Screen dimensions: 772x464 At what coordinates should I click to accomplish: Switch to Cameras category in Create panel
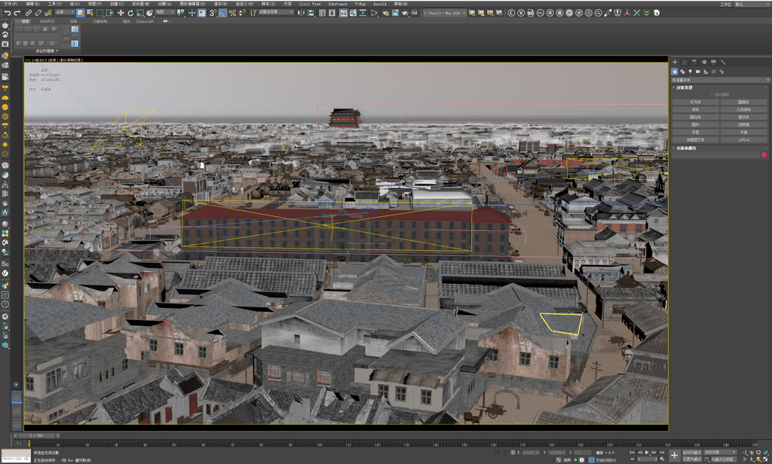click(698, 72)
